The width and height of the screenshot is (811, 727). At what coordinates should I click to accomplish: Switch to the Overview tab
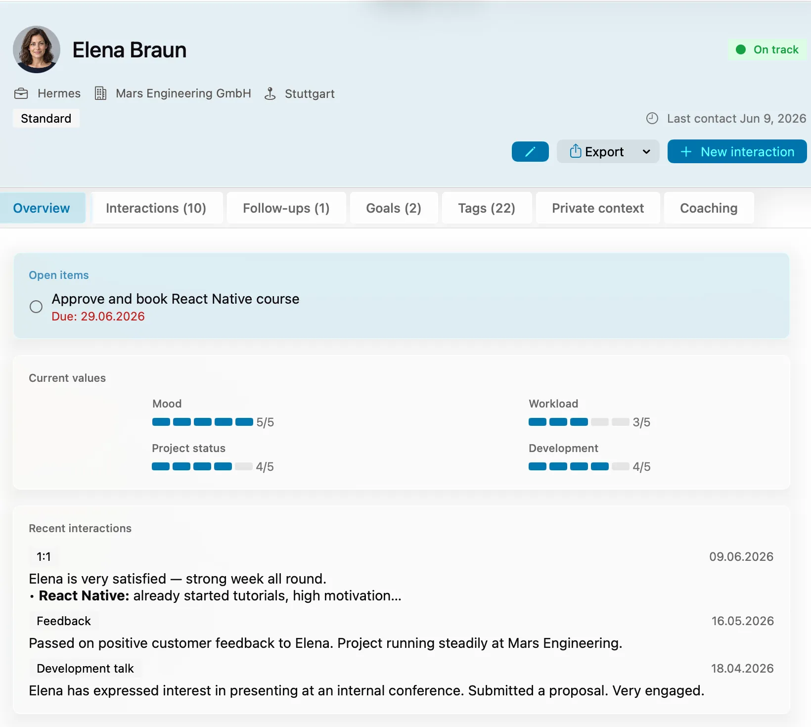(x=42, y=208)
